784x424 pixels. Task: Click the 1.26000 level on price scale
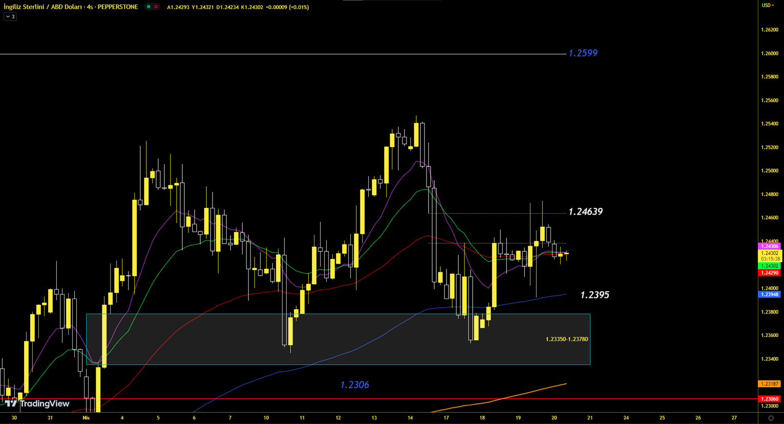pyautogui.click(x=770, y=53)
